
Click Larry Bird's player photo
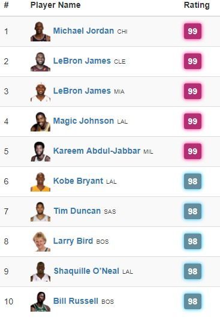[x=41, y=241]
